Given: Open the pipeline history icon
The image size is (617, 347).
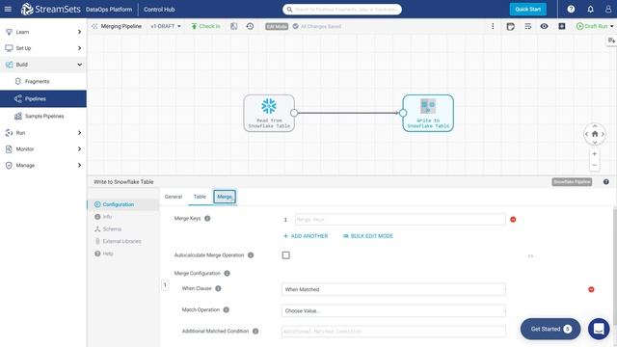Looking at the screenshot, I should click(250, 26).
